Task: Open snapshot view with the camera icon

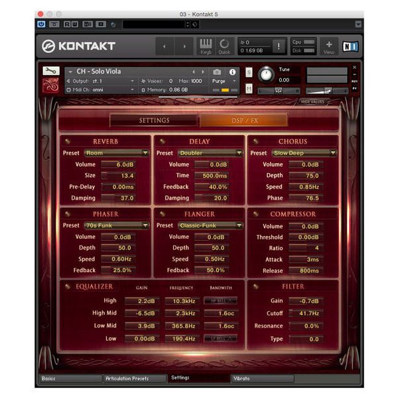Action: click(217, 72)
